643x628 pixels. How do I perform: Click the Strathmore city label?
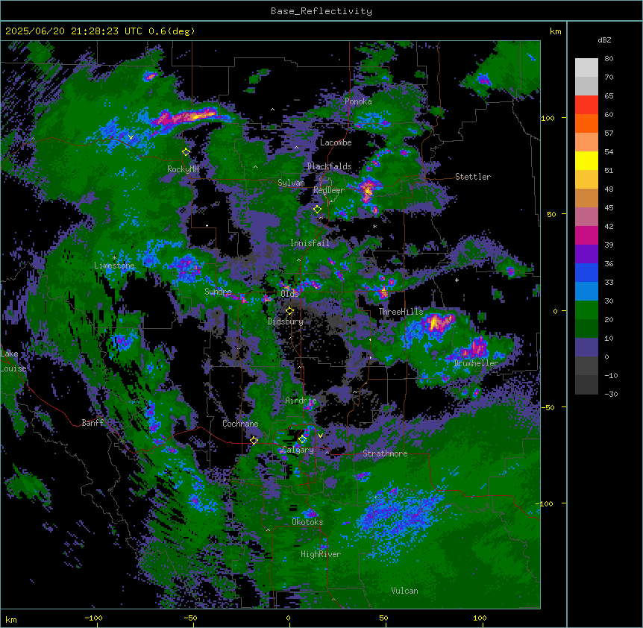click(x=385, y=453)
